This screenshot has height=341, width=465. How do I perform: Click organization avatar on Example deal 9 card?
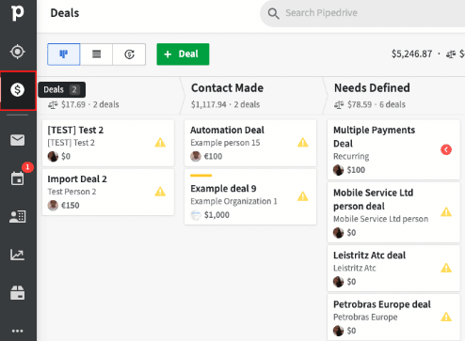[x=196, y=215]
